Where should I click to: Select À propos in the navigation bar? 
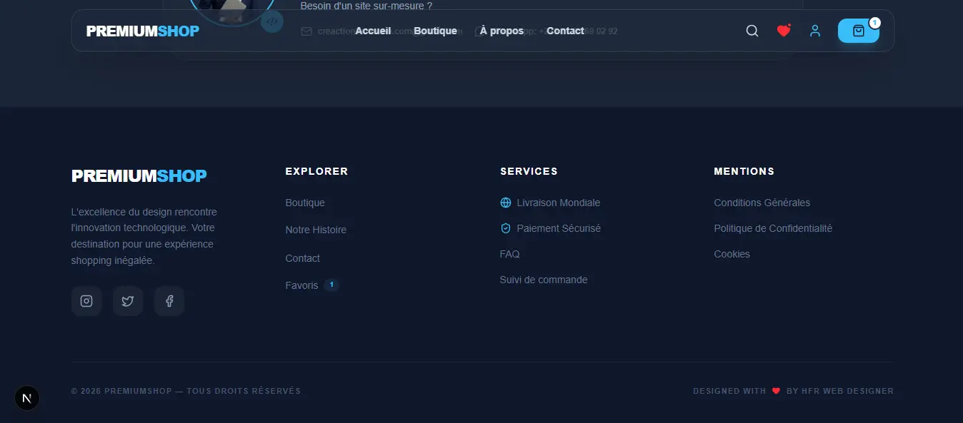point(502,31)
